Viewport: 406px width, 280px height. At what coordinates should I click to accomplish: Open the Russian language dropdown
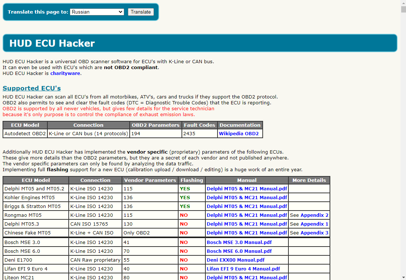coord(97,12)
